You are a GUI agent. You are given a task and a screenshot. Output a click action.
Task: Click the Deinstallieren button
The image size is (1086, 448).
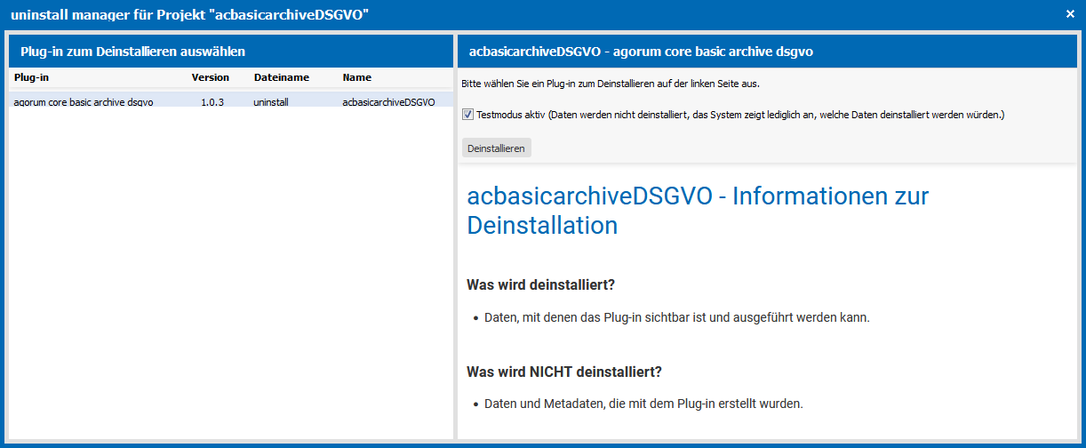(x=497, y=148)
